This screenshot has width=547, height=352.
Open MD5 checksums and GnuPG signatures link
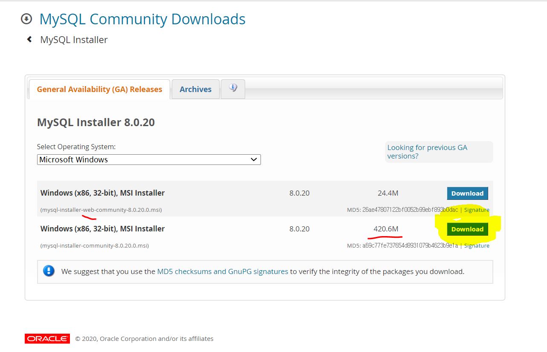point(223,271)
